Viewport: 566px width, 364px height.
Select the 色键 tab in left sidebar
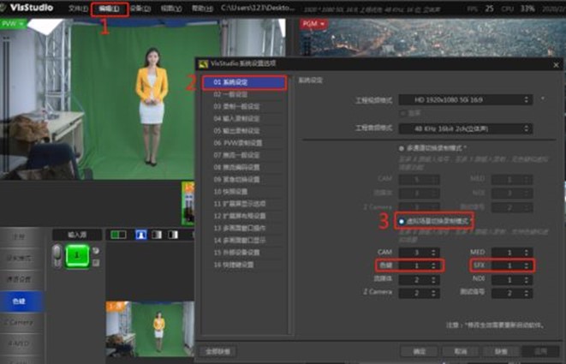pos(19,300)
